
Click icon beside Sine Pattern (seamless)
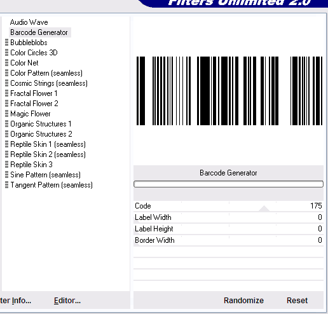pyautogui.click(x=6, y=175)
